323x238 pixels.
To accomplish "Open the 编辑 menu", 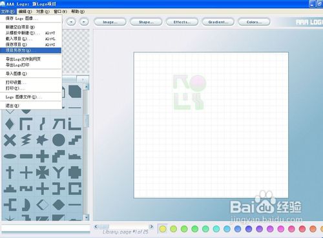I will pos(25,12).
